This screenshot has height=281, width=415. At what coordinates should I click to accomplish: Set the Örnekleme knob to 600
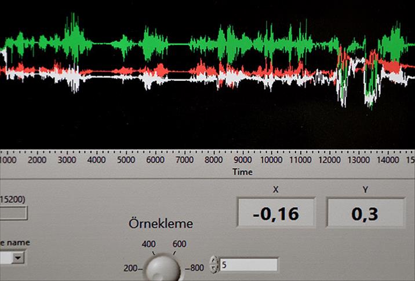point(179,244)
